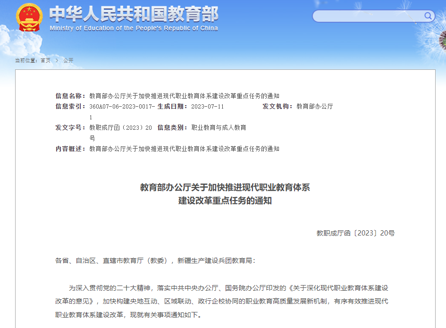
Task: Click the breadcrumb arrow after 首页
Action: click(57, 60)
